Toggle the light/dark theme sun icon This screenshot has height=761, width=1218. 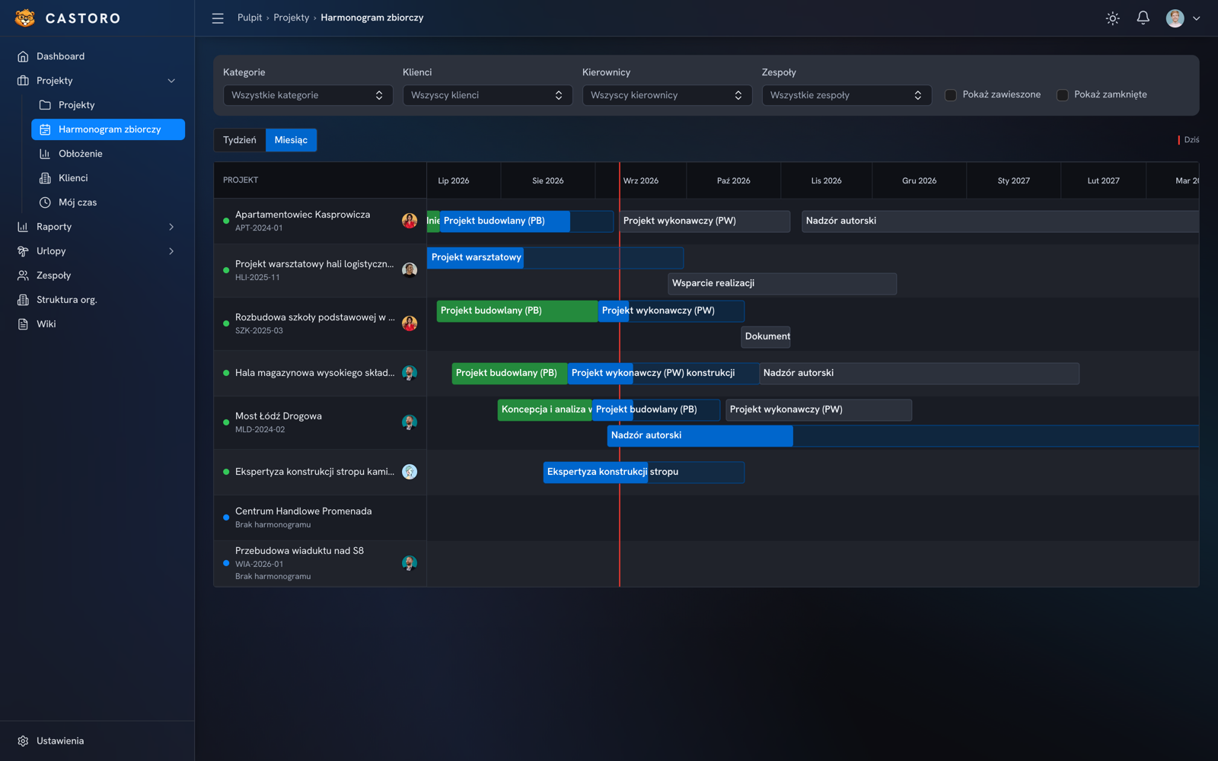(1112, 18)
